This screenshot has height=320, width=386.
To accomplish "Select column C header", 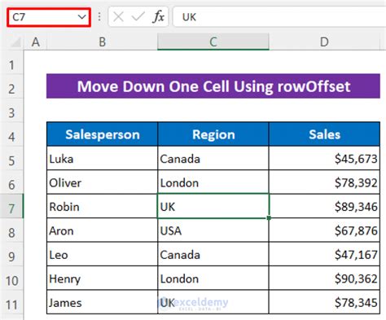I will tap(213, 42).
